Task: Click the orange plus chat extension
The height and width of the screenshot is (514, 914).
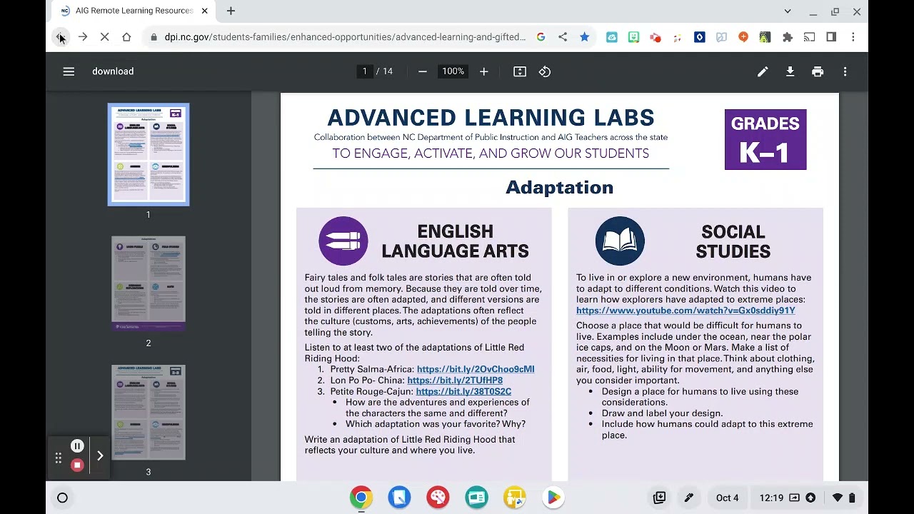Action: coord(743,37)
